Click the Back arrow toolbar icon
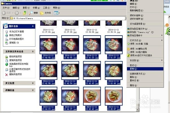The image size is (170, 113). coord(4,13)
